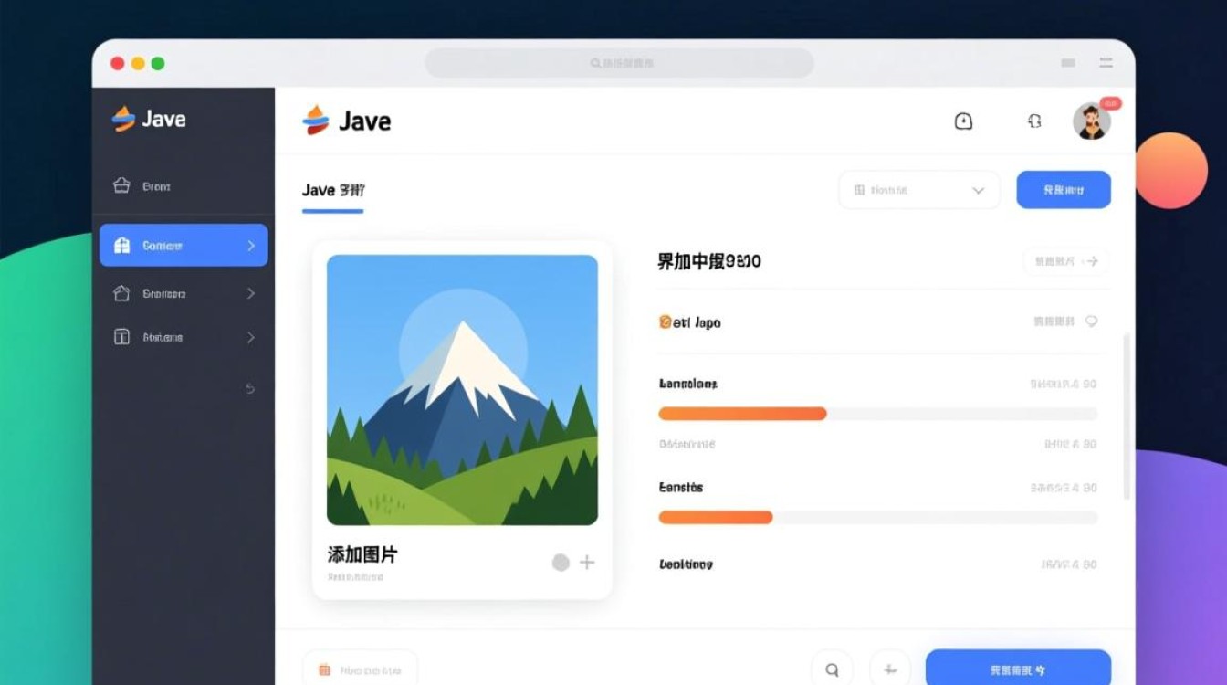Click the plus icon beside 添加图片
Screen dimensions: 1227x685
click(587, 563)
